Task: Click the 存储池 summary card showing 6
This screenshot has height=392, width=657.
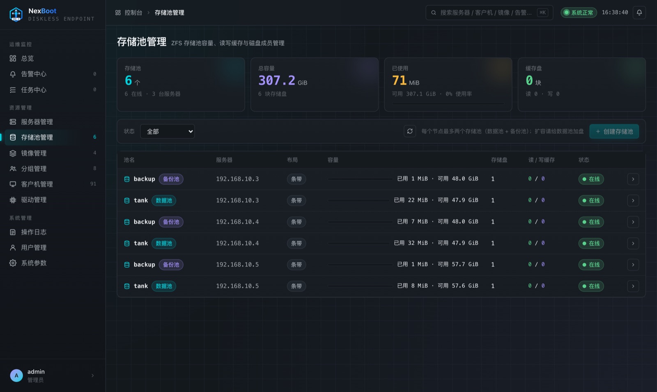Action: click(181, 85)
